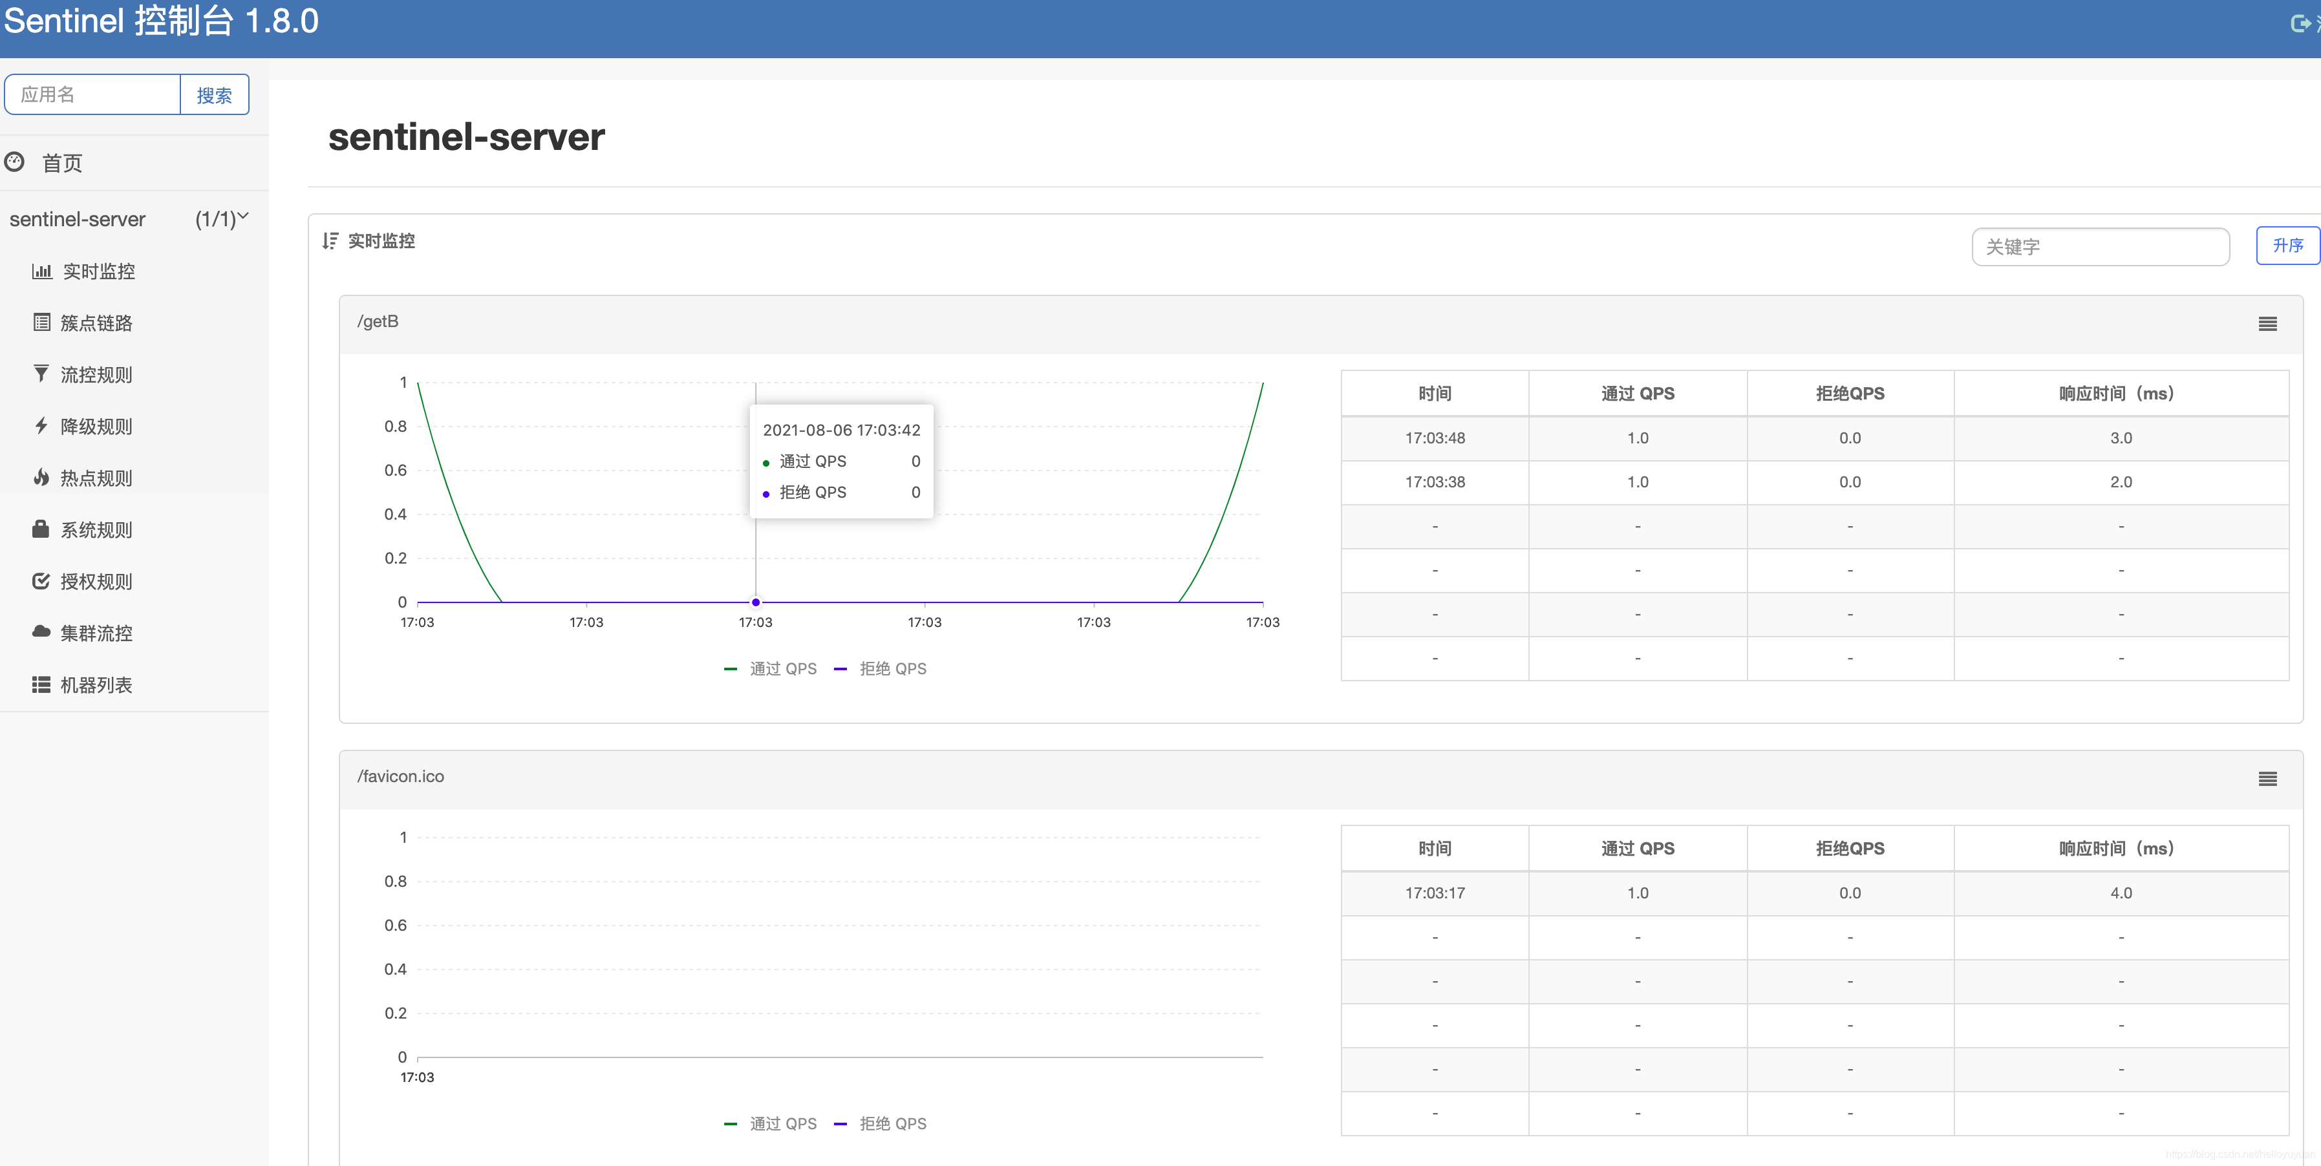The height and width of the screenshot is (1166, 2321).
Task: Click the lock icon for 系统规则
Action: (x=41, y=529)
